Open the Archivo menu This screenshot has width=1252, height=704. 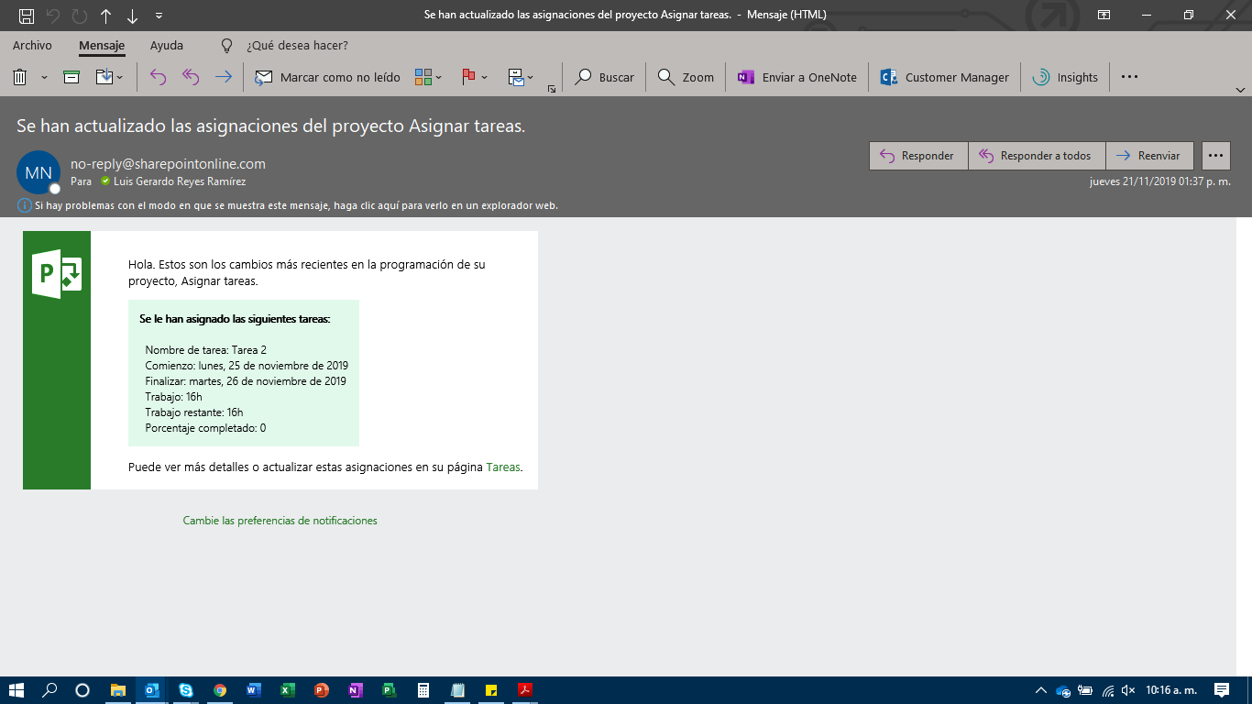point(32,45)
